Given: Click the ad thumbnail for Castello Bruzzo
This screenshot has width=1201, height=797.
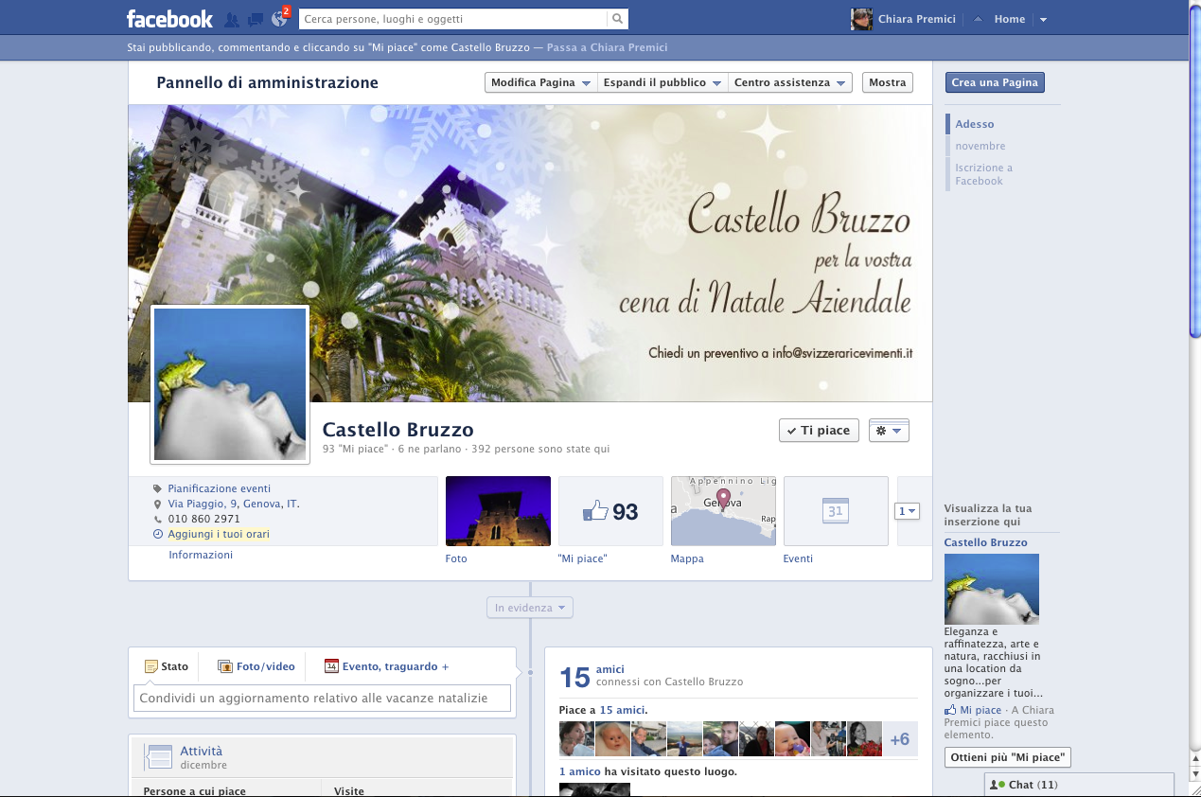Looking at the screenshot, I should point(992,589).
